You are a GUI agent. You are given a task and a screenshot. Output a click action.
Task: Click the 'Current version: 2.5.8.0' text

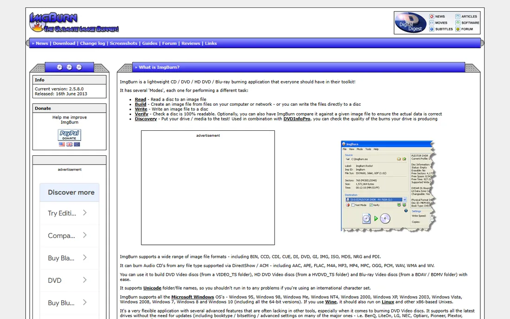pos(59,89)
